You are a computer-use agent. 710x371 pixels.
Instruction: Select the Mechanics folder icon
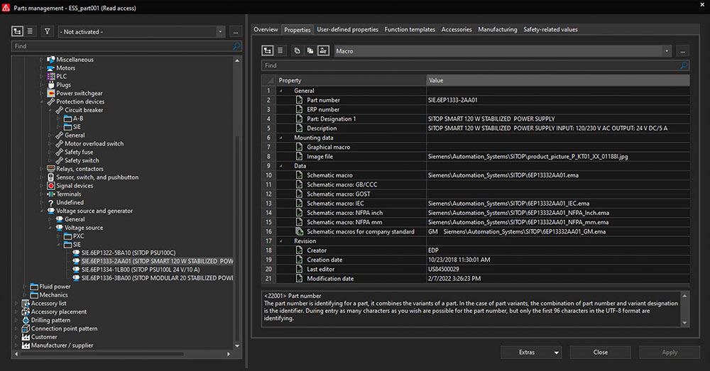click(34, 295)
